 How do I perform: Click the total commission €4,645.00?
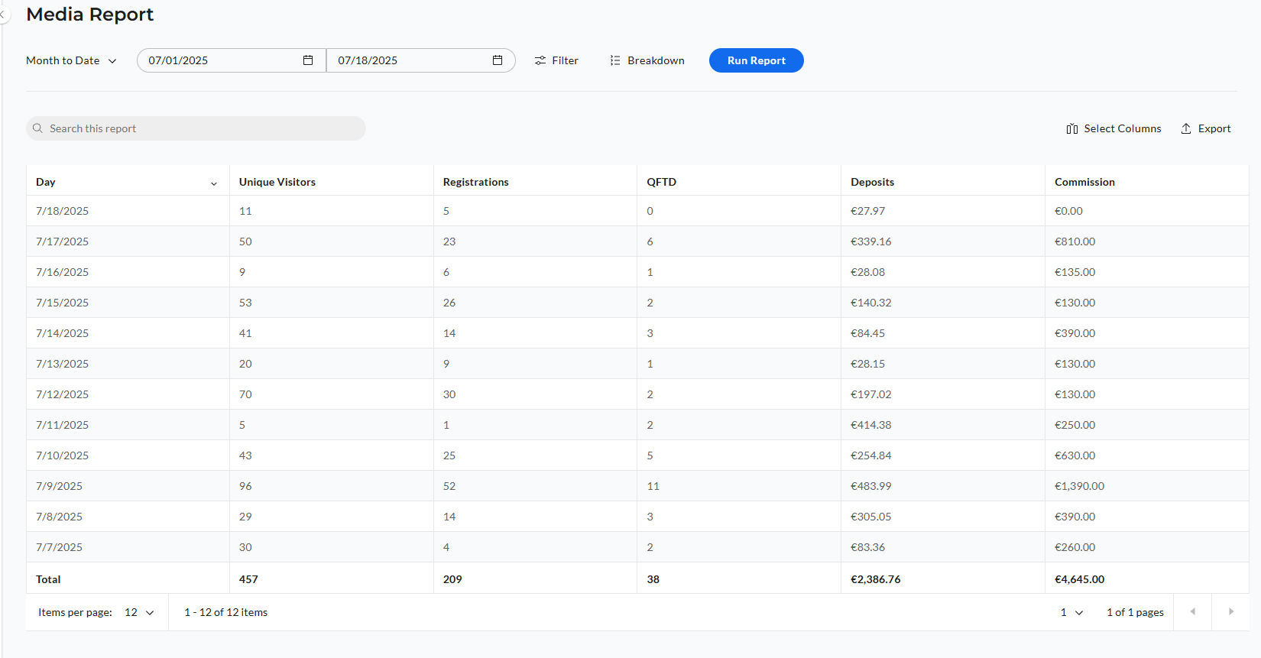click(1079, 579)
